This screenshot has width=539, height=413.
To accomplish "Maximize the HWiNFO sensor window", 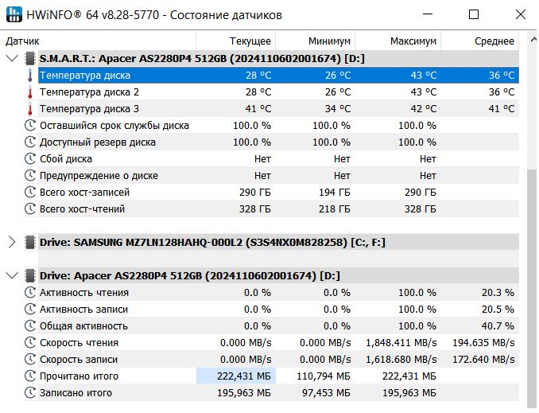I will [474, 14].
